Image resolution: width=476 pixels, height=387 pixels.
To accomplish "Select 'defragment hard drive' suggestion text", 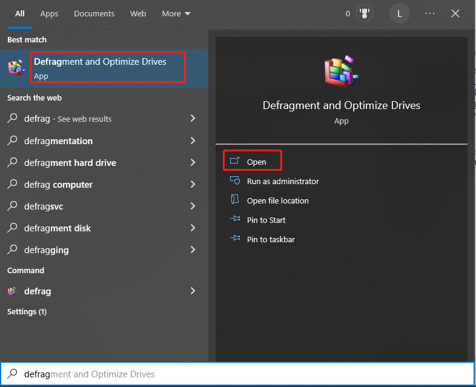I will pyautogui.click(x=70, y=163).
